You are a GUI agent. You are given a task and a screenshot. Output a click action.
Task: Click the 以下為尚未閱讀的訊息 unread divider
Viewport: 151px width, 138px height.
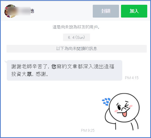click(76, 49)
